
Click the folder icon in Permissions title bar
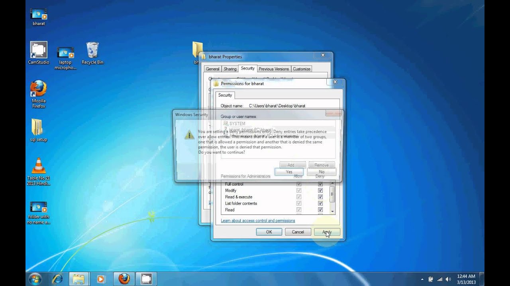(x=216, y=83)
